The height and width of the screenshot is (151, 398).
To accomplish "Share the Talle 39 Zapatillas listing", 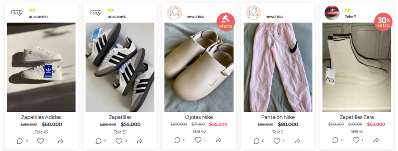I will point(140,141).
